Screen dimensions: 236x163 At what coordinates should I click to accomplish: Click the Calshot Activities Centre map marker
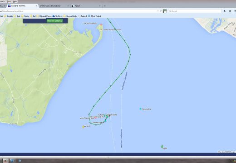coord(101,30)
